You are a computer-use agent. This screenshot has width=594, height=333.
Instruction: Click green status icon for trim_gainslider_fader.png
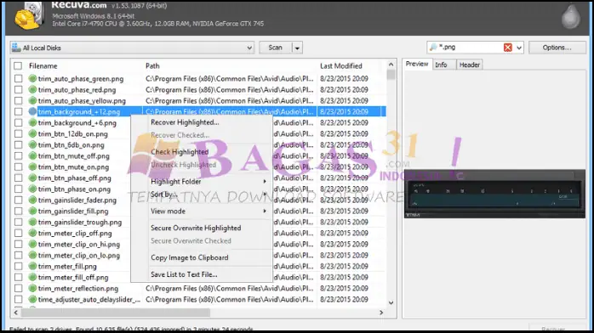pyautogui.click(x=32, y=200)
